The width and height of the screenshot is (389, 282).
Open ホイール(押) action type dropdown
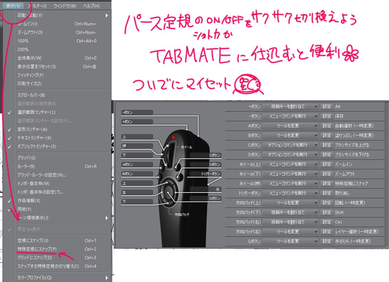coord(290,184)
